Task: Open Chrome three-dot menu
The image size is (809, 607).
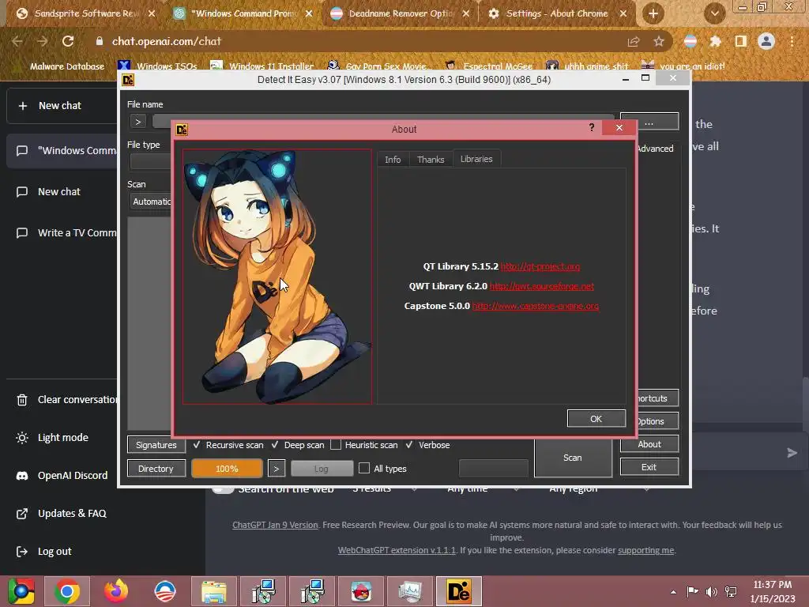Action: (792, 41)
